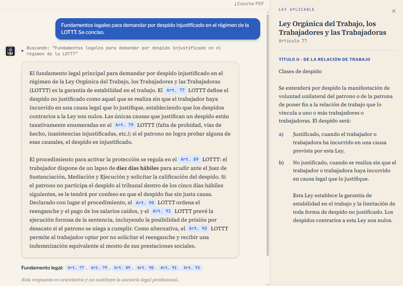
Task: Select Art. 77 chip in Fundamento legal row
Action: [x=76, y=268]
